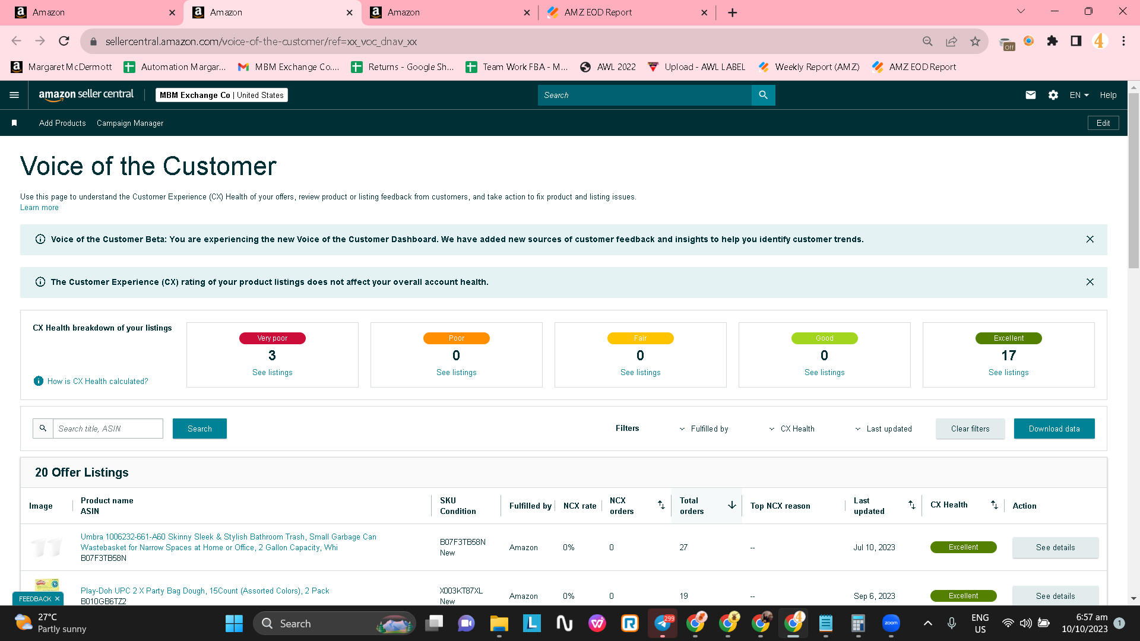The image size is (1140, 641).
Task: Toggle the browser side panel icon
Action: [1076, 41]
